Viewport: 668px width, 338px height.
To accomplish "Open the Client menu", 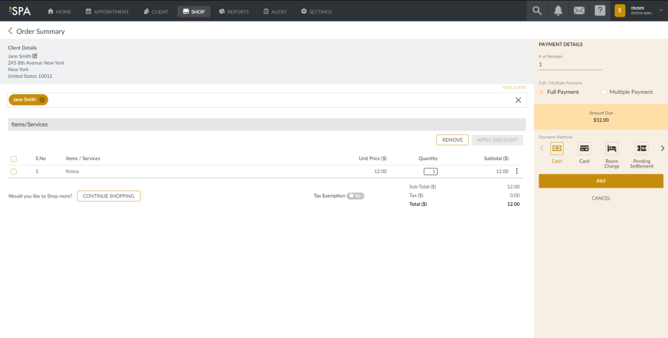I will click(x=156, y=12).
